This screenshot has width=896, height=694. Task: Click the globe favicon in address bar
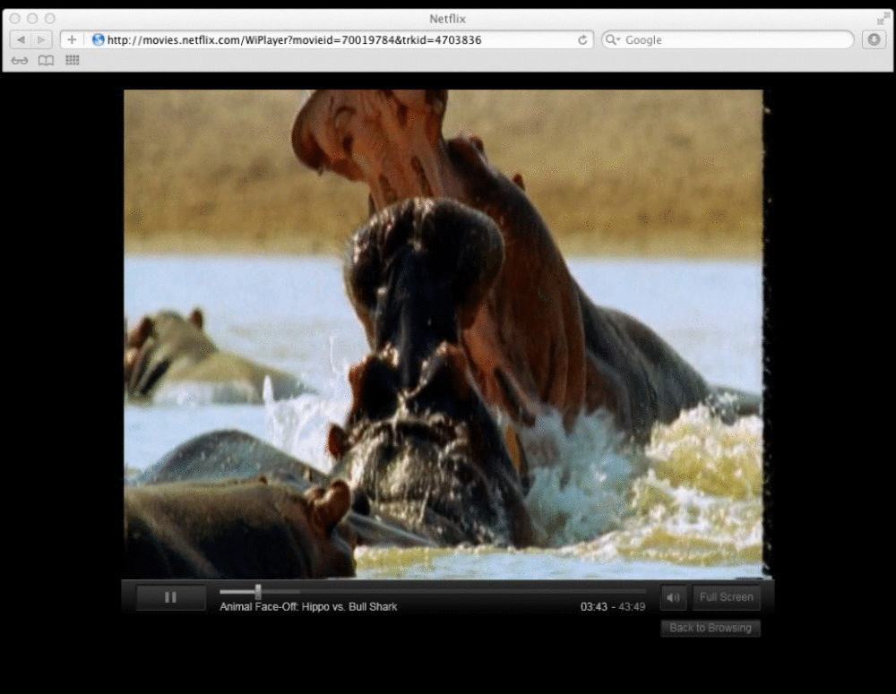[x=99, y=39]
